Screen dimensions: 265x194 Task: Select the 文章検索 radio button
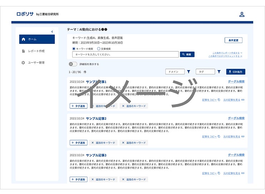pyautogui.click(x=99, y=49)
